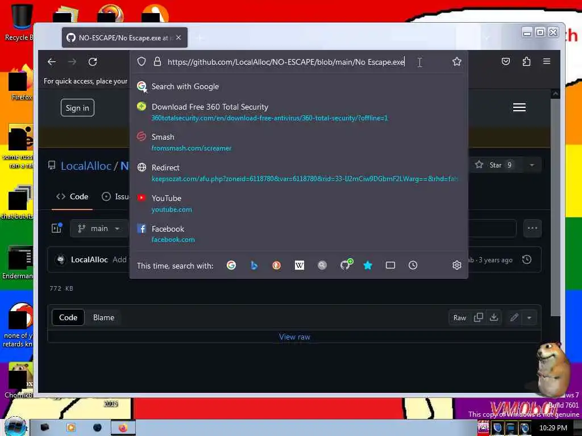This screenshot has width=582, height=436.
Task: Search bookmarks using the star shortcut
Action: [x=368, y=265]
